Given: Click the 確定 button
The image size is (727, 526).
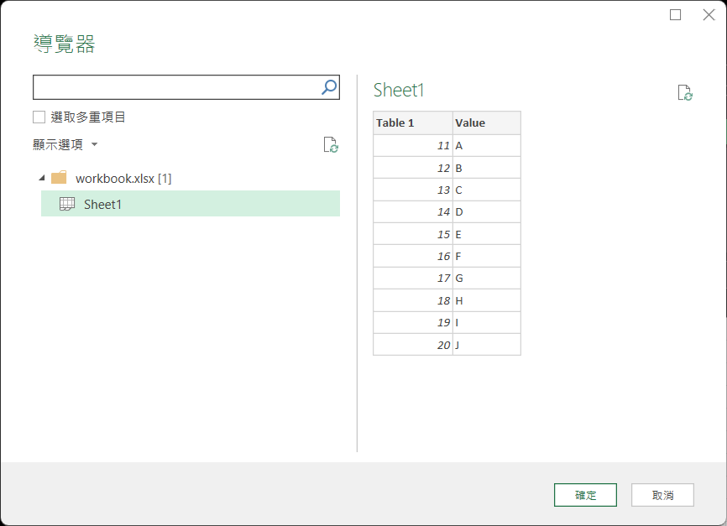Looking at the screenshot, I should coord(585,495).
